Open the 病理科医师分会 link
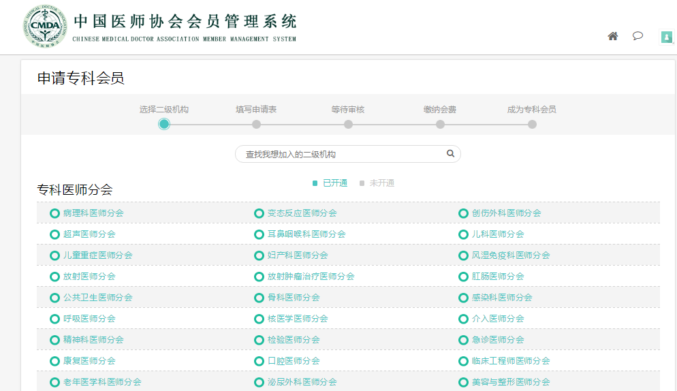This screenshot has width=677, height=391. [x=93, y=213]
